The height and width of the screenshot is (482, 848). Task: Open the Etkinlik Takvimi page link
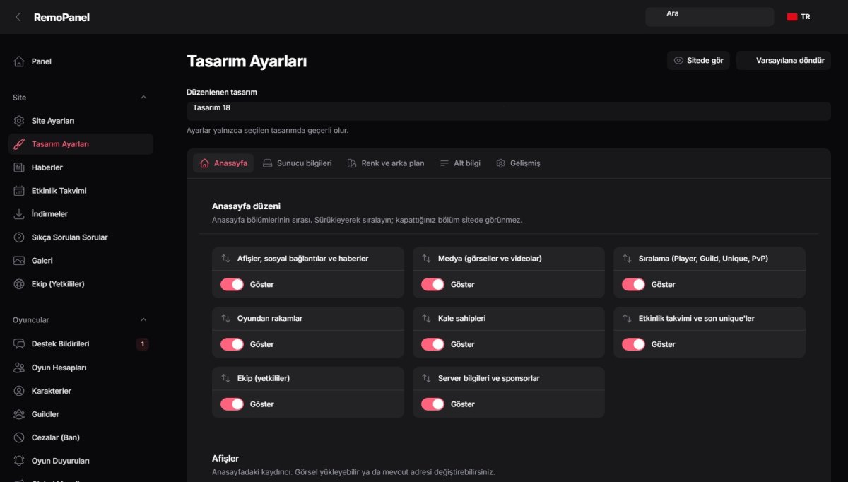[x=81, y=191]
